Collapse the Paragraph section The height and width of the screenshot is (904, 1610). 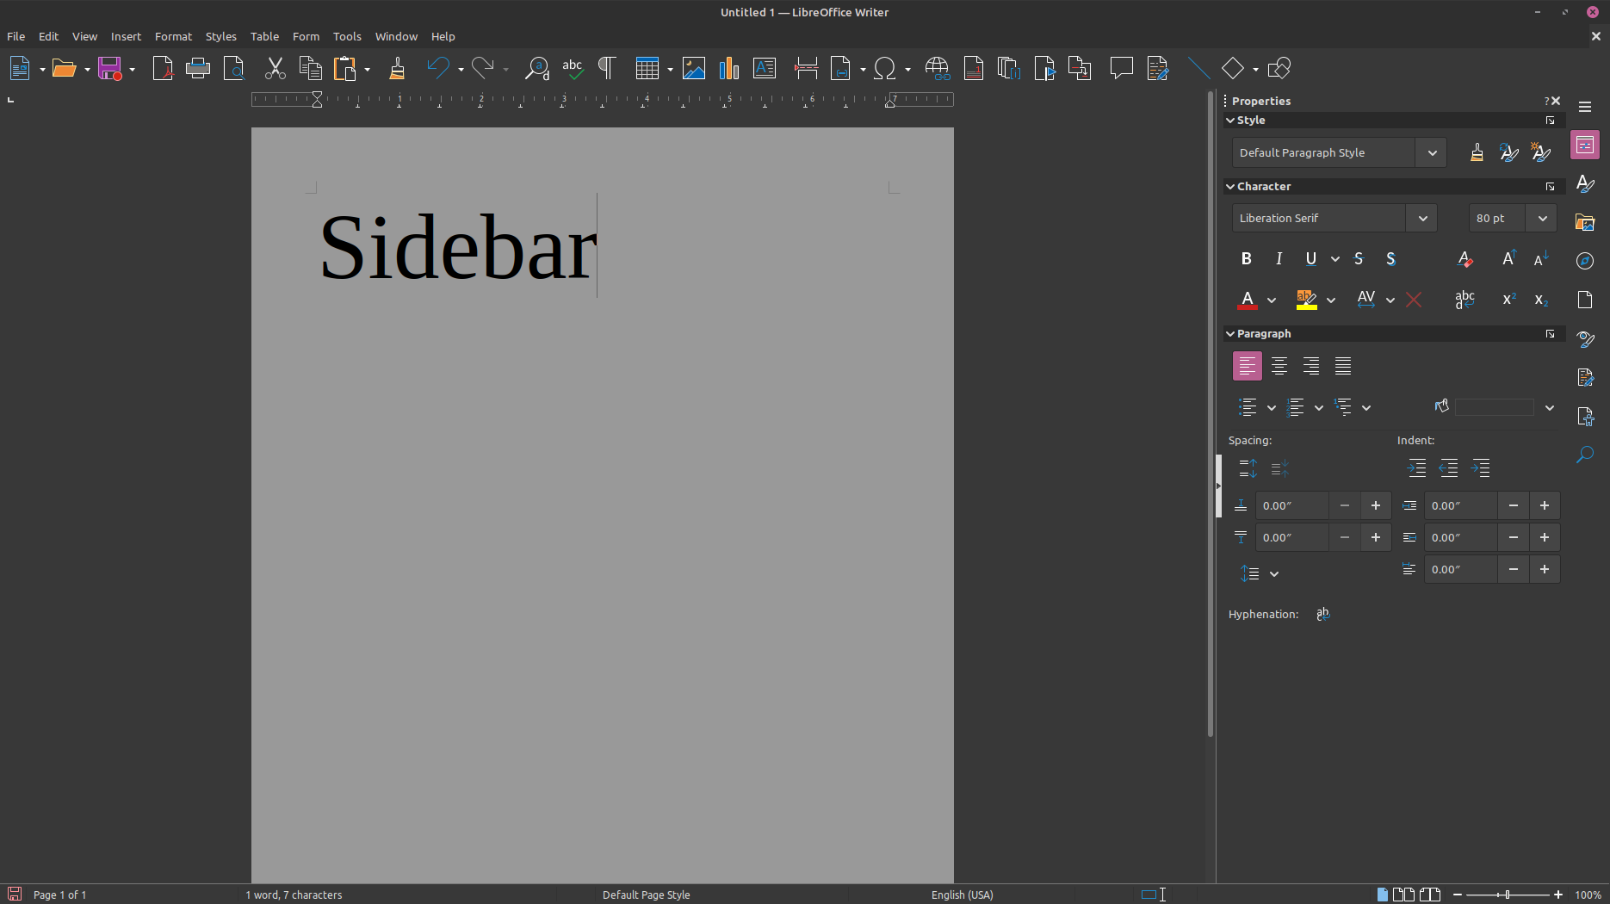(1230, 334)
